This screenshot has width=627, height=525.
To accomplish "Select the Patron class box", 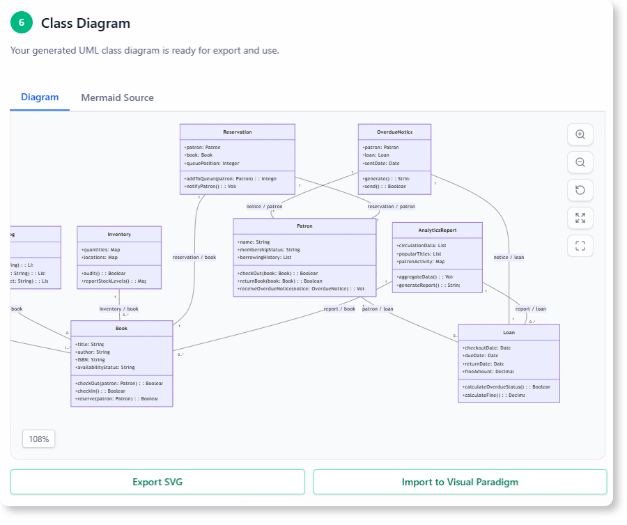I will pos(304,256).
